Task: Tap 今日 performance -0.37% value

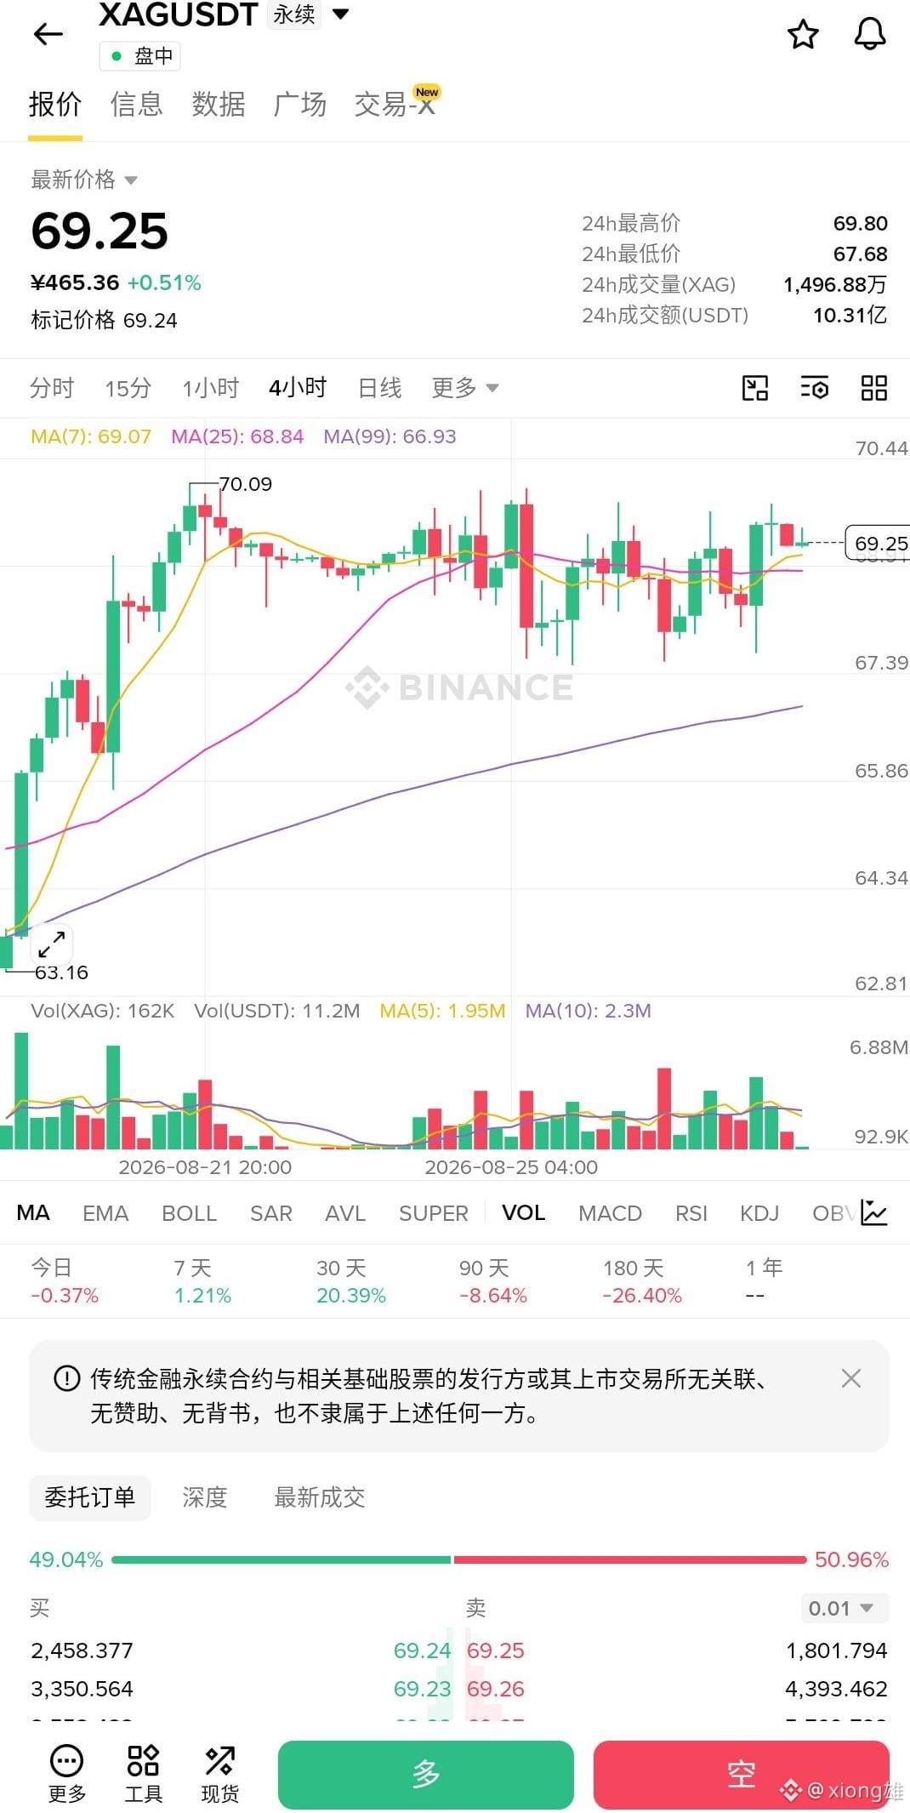Action: (65, 1296)
